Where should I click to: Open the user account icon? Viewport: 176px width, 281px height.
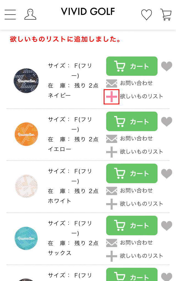(x=31, y=14)
